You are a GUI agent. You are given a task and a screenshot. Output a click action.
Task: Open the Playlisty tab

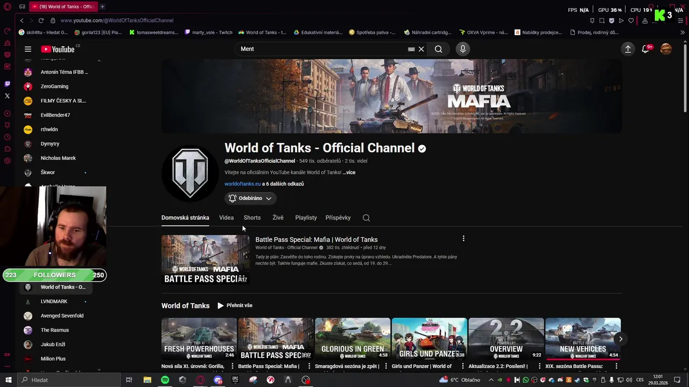coord(306,218)
